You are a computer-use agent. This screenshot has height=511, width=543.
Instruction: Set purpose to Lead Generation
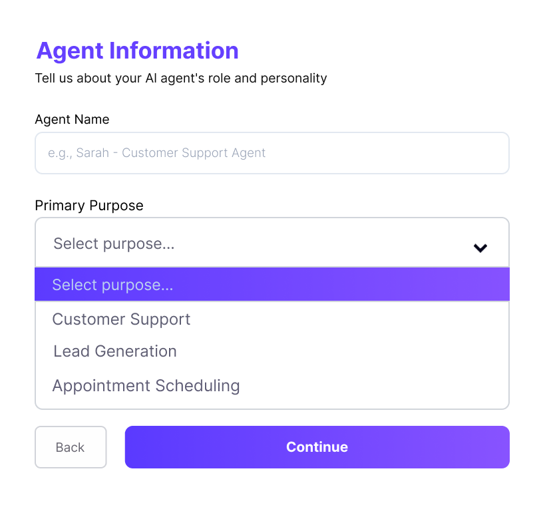[x=115, y=351]
